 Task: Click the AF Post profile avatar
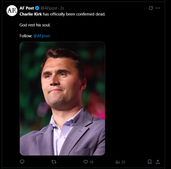[12, 11]
